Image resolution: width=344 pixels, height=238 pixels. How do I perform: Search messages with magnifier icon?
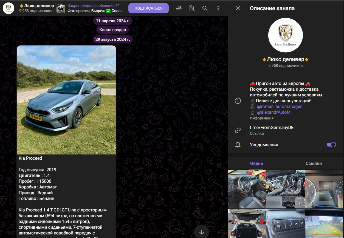[x=205, y=8]
